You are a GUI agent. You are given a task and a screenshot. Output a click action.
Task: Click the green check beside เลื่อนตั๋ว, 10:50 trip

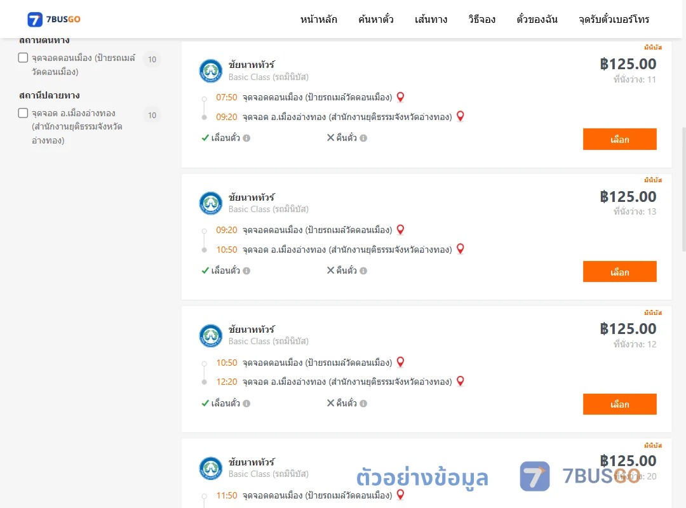pyautogui.click(x=205, y=403)
